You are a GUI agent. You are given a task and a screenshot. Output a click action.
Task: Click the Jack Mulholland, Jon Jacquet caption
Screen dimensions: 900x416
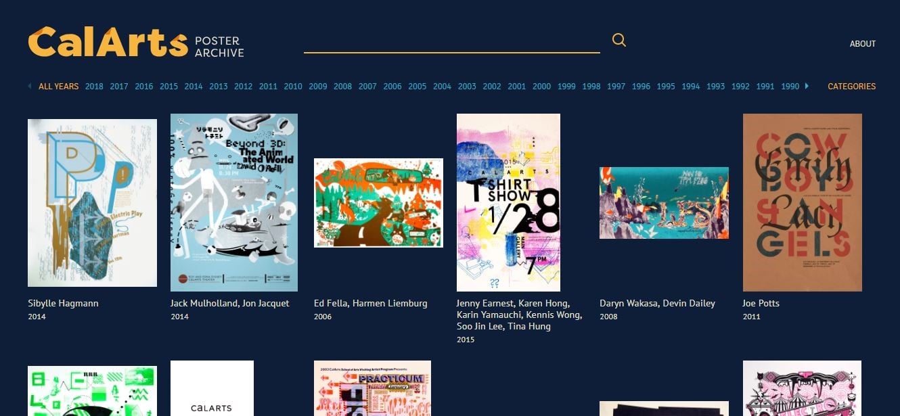click(230, 303)
